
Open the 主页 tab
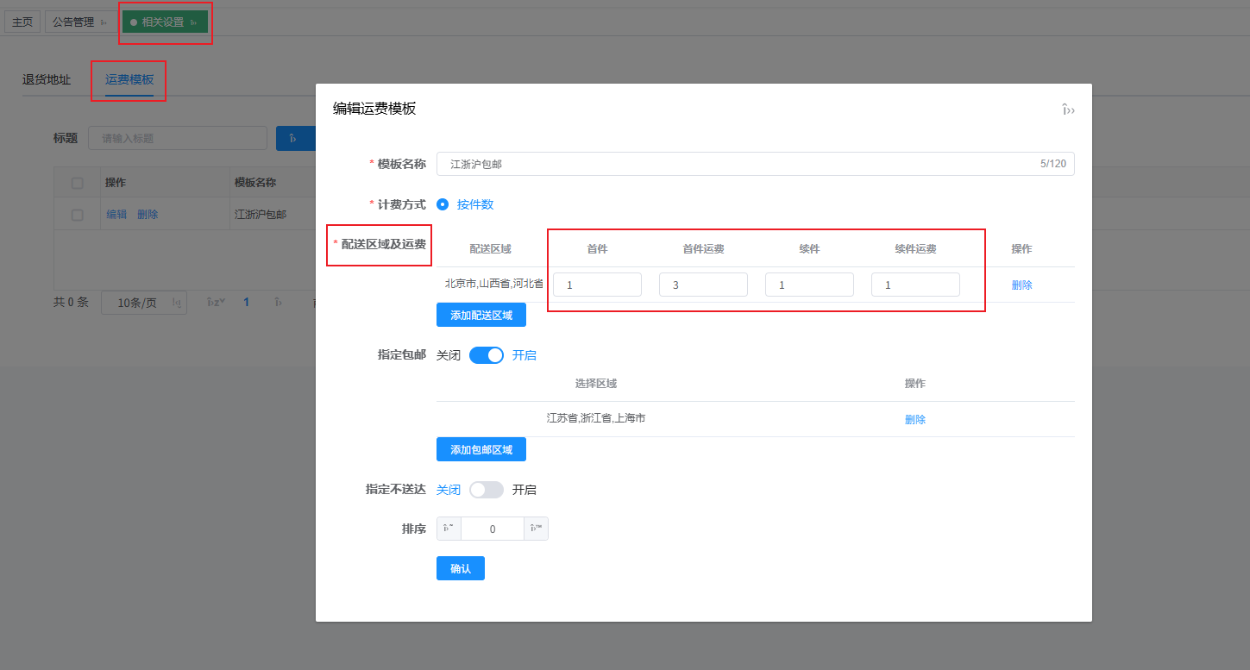pos(22,22)
